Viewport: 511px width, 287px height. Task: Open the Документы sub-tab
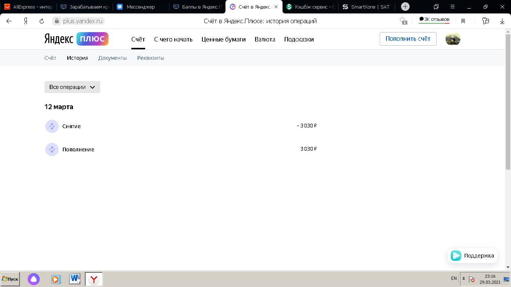pyautogui.click(x=113, y=58)
